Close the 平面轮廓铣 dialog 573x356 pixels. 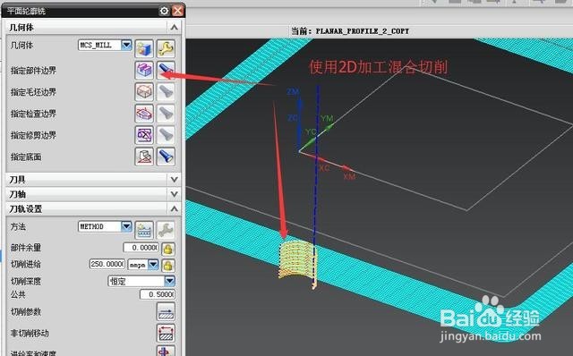tap(177, 11)
